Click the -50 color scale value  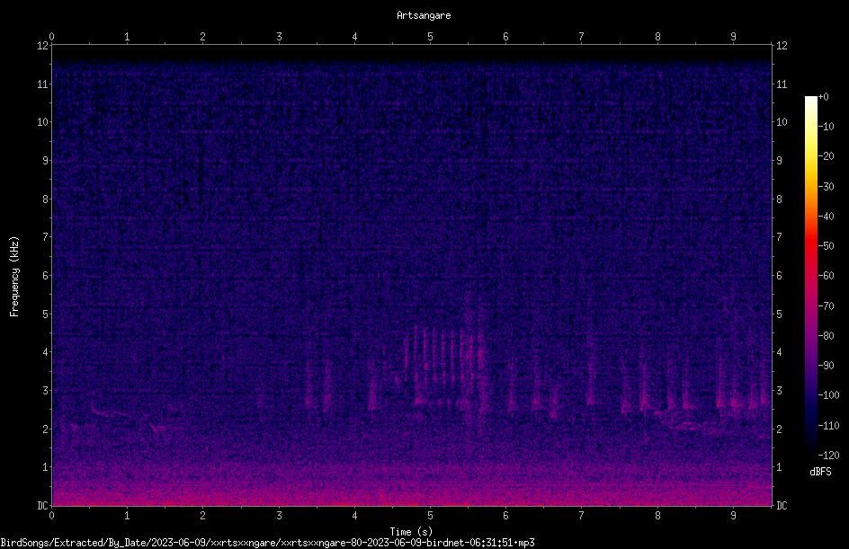click(826, 246)
